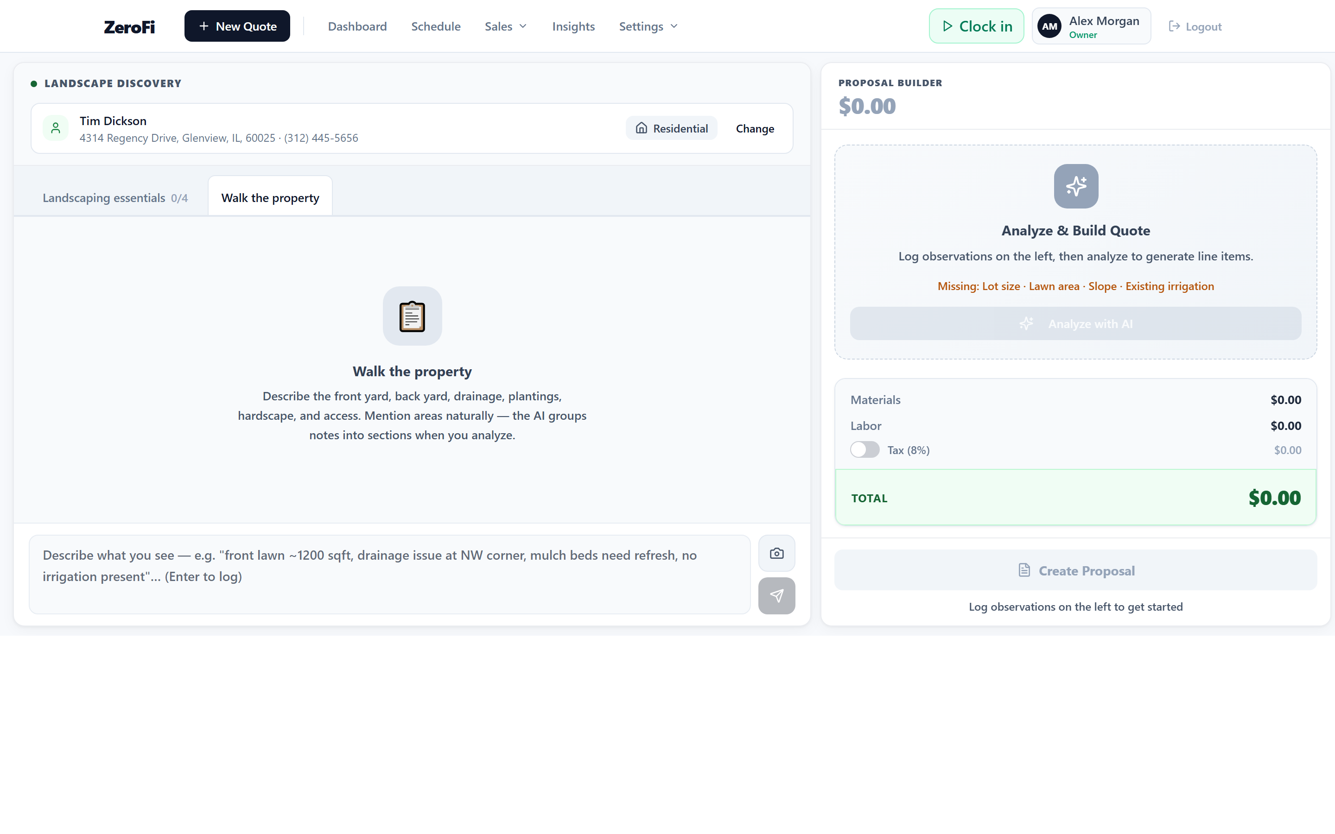Click the customer name Tim Dickson
Screen dimensions: 1335x834
[x=113, y=121]
